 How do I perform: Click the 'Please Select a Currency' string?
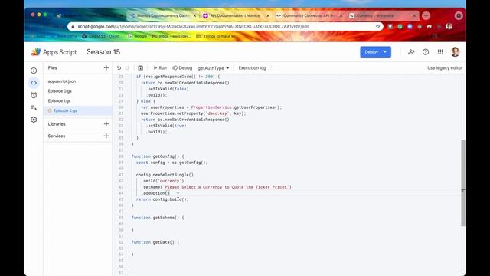[x=227, y=187]
